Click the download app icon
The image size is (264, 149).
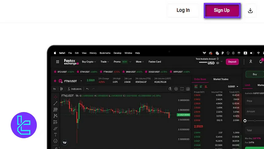250,10
